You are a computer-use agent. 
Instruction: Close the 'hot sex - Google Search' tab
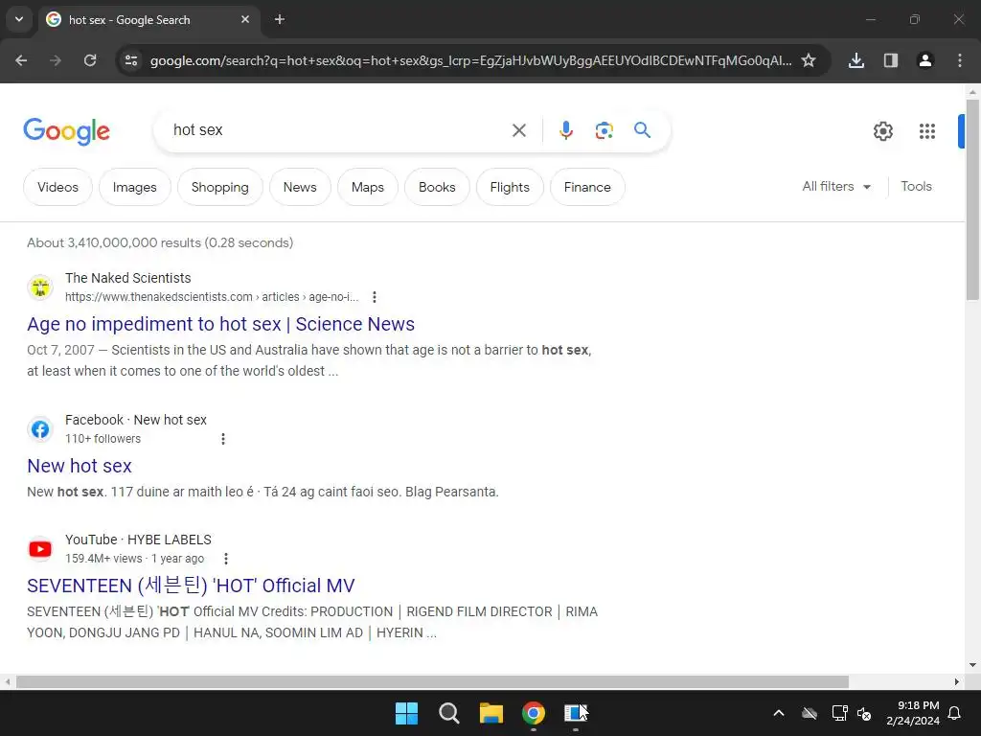point(245,19)
